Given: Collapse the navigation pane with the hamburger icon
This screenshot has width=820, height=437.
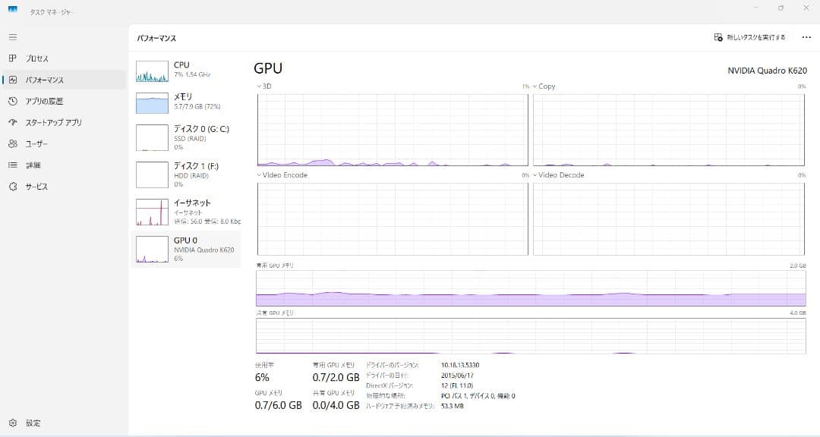Looking at the screenshot, I should click(x=12, y=36).
